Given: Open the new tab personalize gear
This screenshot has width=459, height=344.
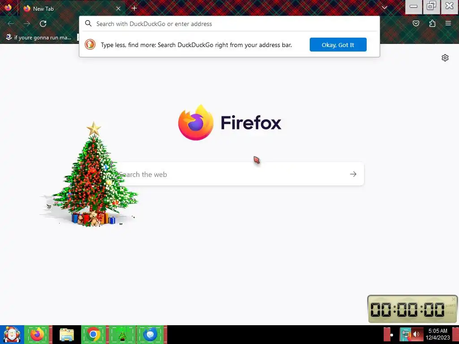Looking at the screenshot, I should [445, 58].
